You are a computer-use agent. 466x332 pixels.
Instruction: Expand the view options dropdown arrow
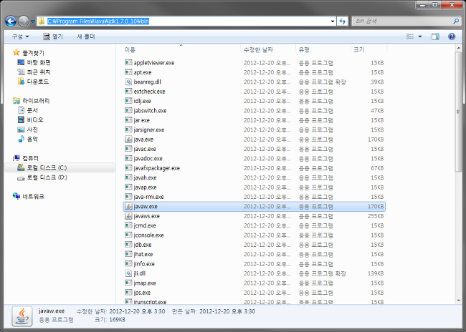419,36
